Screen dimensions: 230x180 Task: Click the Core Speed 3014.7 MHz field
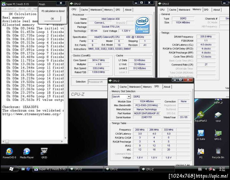[99, 60]
